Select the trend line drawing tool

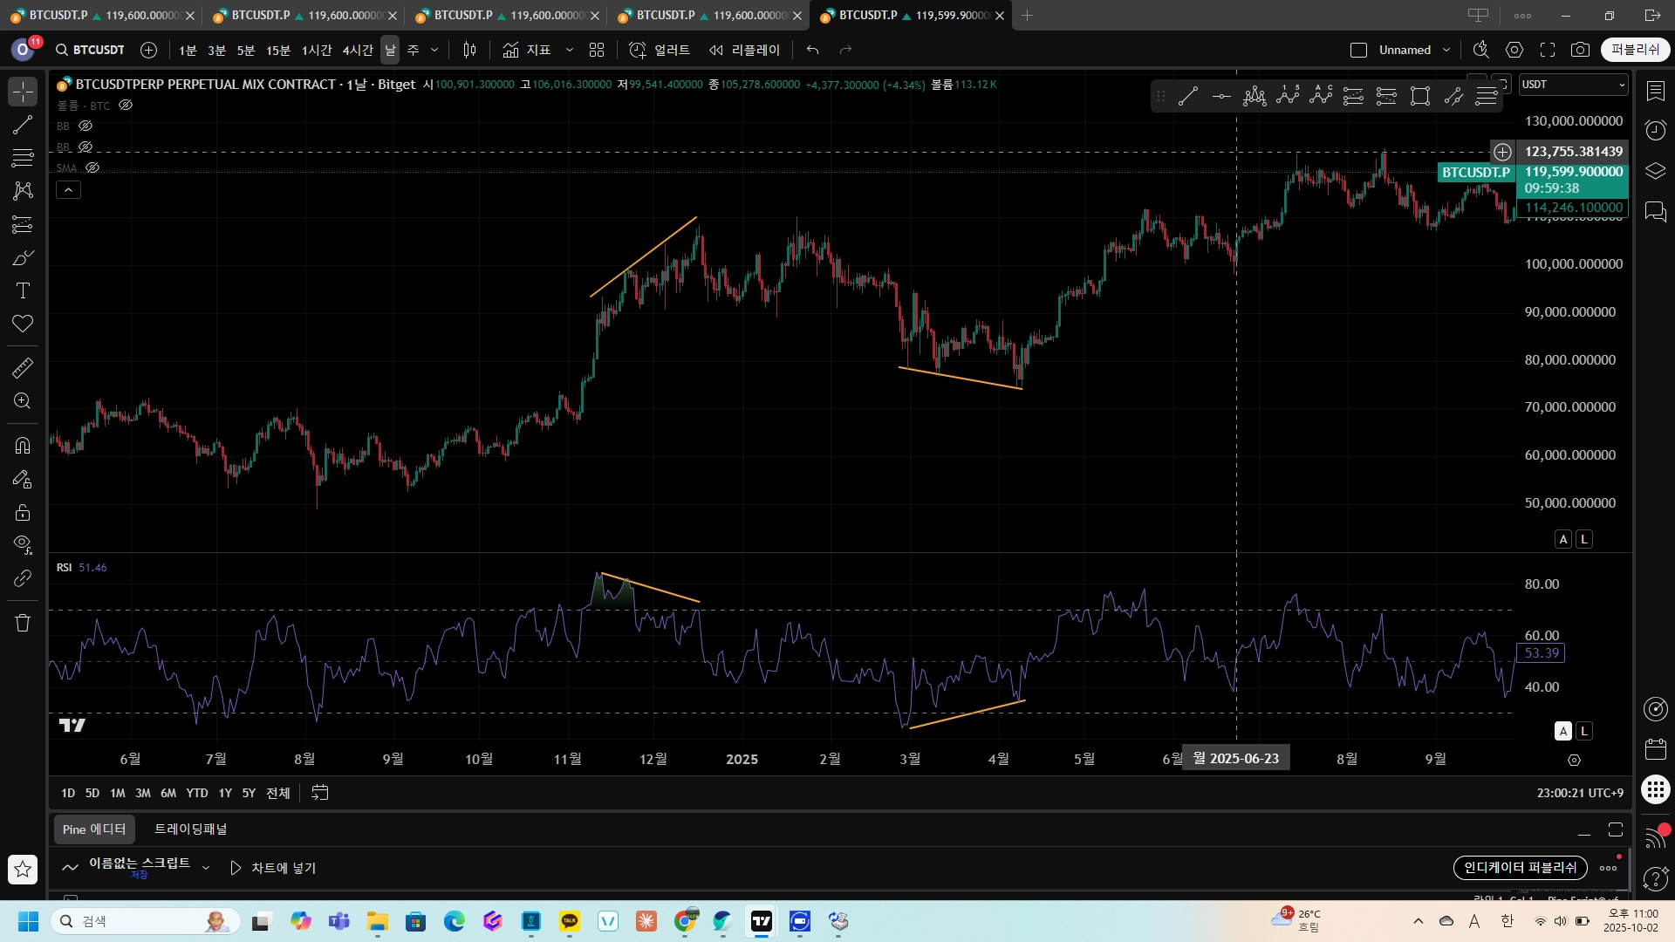click(23, 125)
